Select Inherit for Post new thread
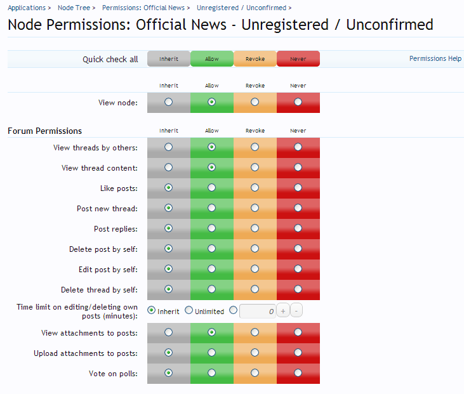 (168, 208)
